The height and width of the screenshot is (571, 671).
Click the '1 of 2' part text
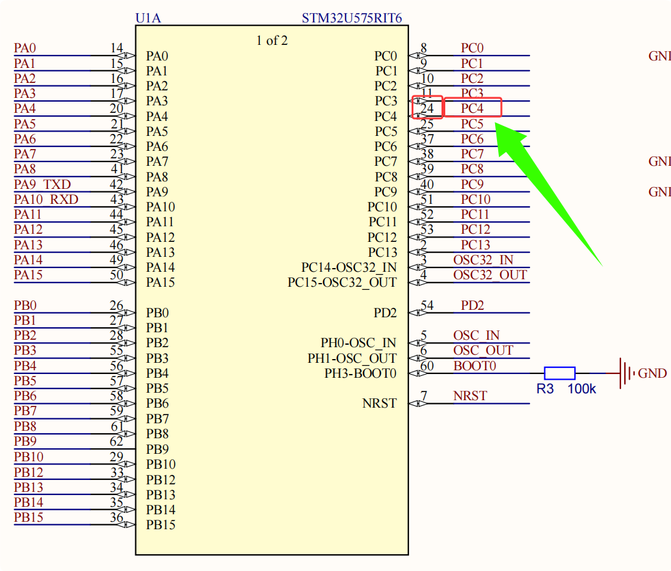coord(272,41)
